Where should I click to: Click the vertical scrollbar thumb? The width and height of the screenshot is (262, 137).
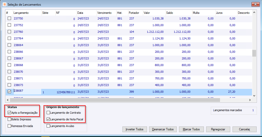click(x=254, y=53)
